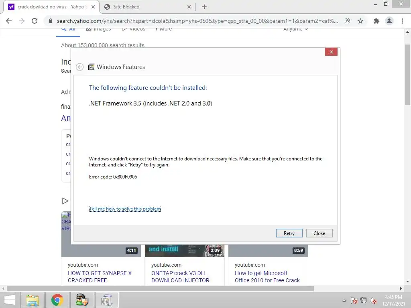
Task: Open 'ONETAP crack V3 DLL DOWNLOAD INJECTOR' link
Action: point(180,277)
